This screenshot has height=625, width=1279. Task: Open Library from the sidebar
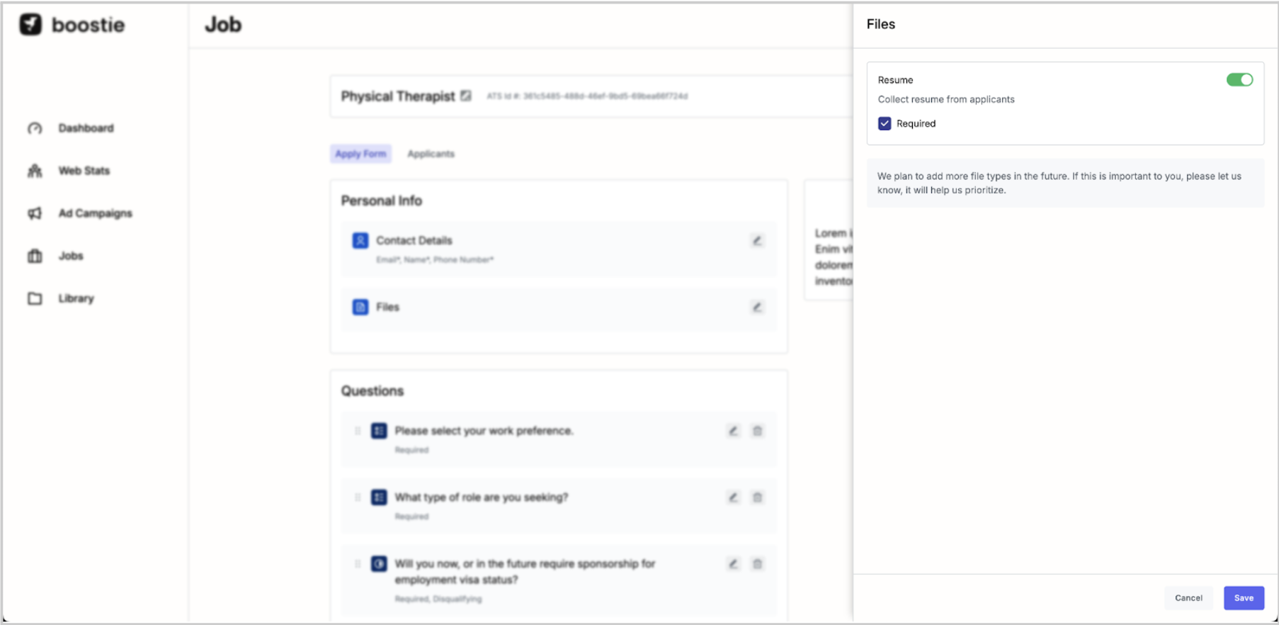pyautogui.click(x=76, y=298)
